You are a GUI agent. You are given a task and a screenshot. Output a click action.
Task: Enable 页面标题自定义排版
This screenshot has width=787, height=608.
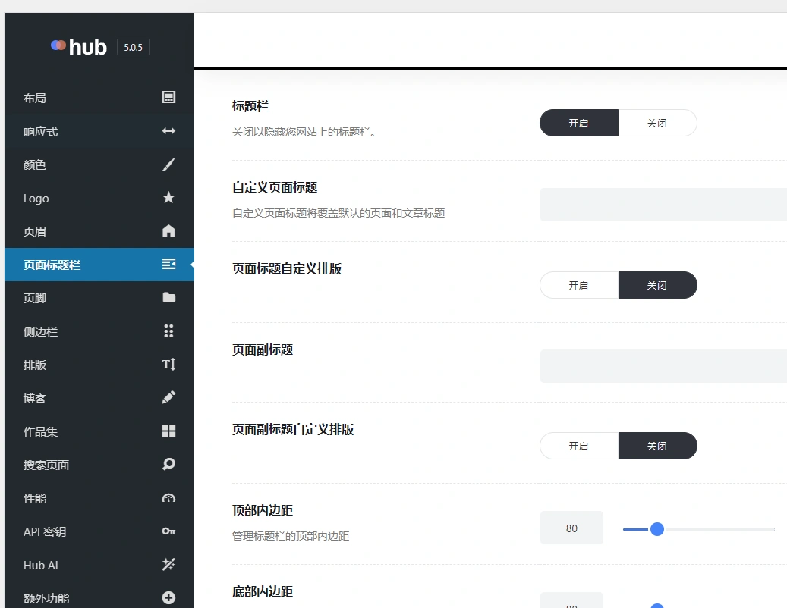tap(578, 284)
